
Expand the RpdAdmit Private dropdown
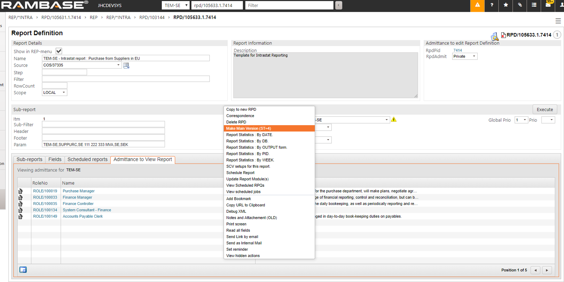[x=464, y=57]
